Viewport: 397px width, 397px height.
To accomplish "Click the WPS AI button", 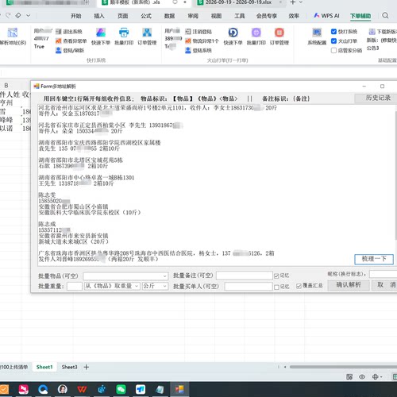I will coord(326,16).
